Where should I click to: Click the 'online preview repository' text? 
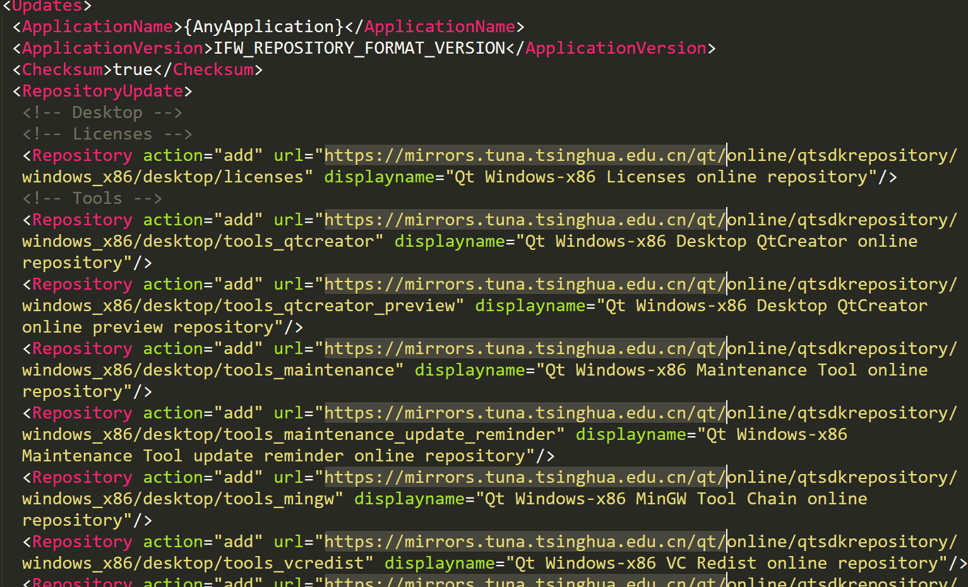[148, 327]
